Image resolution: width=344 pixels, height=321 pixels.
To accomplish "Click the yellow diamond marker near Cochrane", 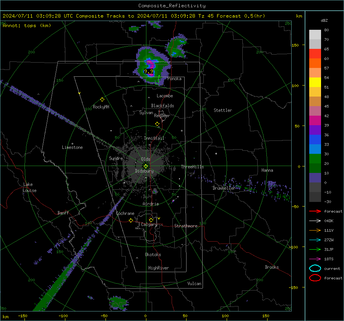I will 131,220.
